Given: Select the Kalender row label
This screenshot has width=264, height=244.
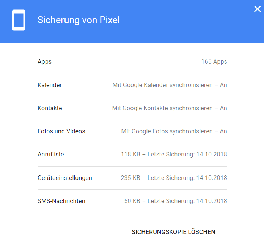Looking at the screenshot, I should pos(50,85).
